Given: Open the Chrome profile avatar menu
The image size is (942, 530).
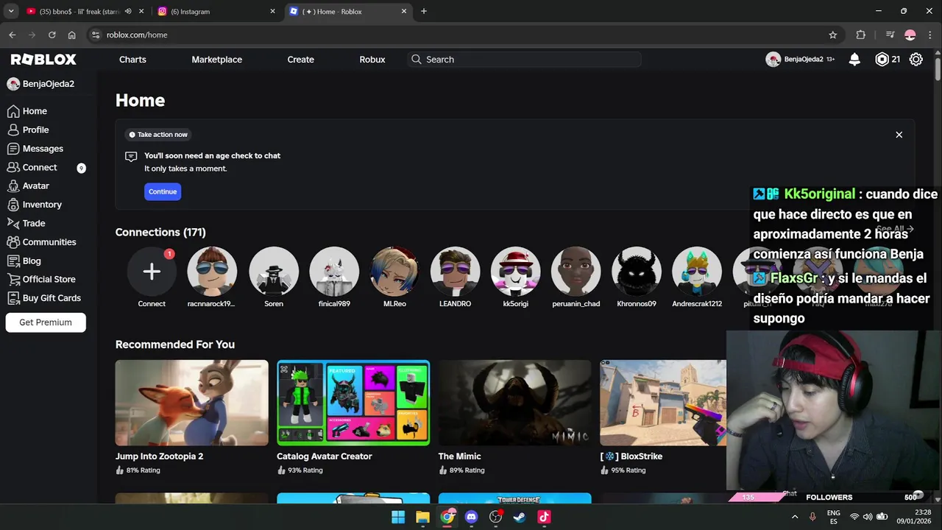Looking at the screenshot, I should click(910, 35).
